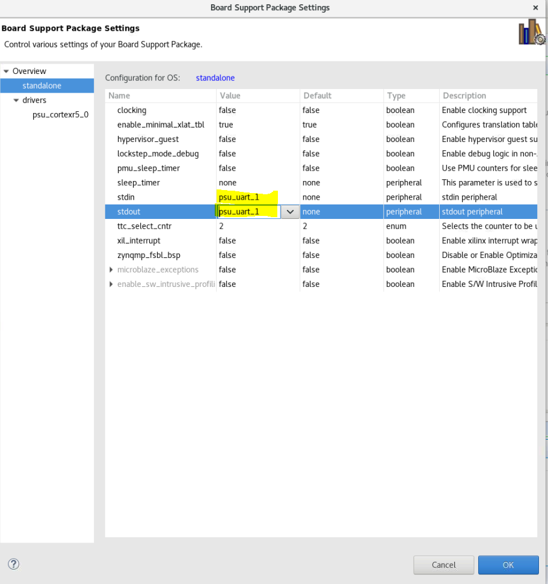
Task: Expand the enable_sw_intrusive_profiling row
Action: tap(111, 284)
